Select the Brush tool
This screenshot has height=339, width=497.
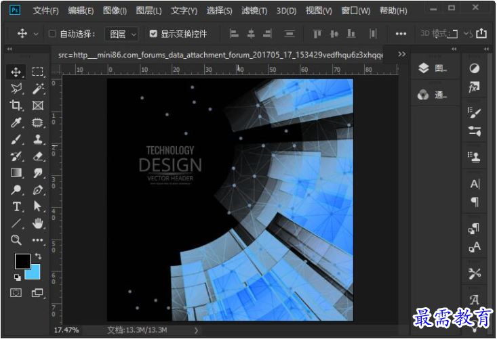pos(16,139)
